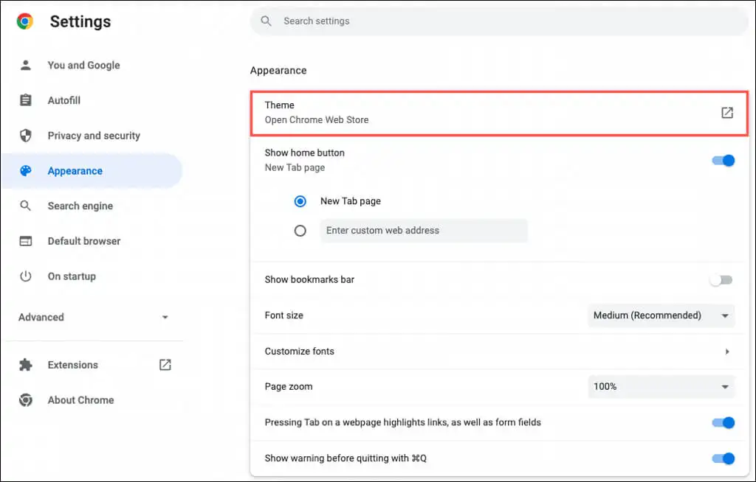Click the open-in-new icon in Theme row
This screenshot has width=756, height=482.
click(727, 113)
